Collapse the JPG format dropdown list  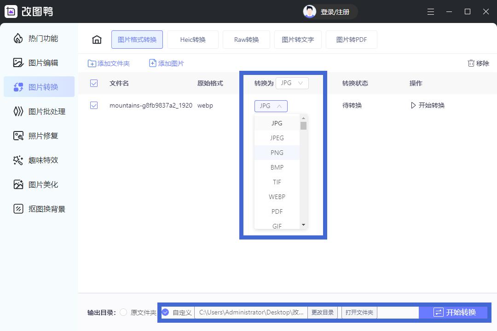(271, 106)
